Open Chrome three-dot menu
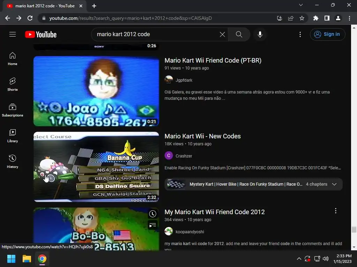 (349, 18)
